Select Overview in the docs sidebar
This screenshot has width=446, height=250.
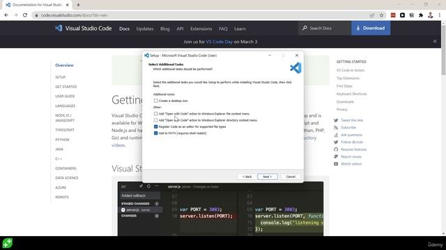(64, 65)
